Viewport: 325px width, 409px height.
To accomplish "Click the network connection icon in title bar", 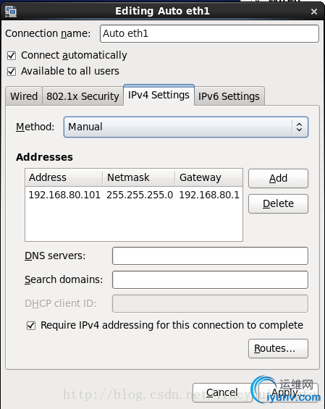I will tap(11, 12).
